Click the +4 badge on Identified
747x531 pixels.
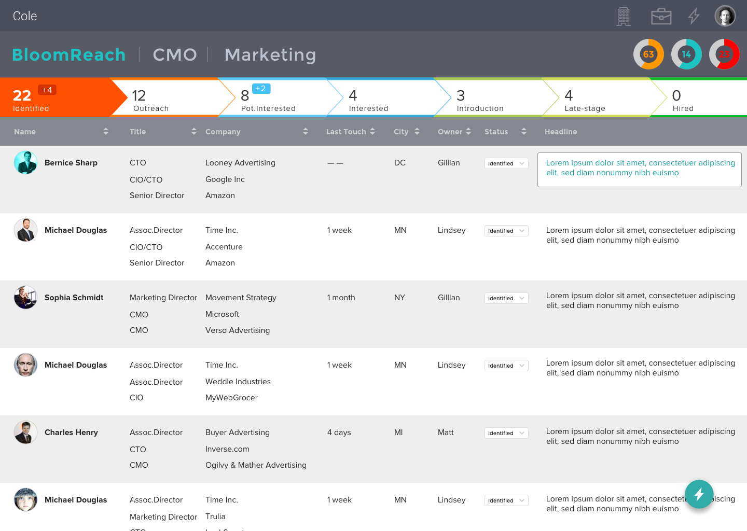point(47,90)
